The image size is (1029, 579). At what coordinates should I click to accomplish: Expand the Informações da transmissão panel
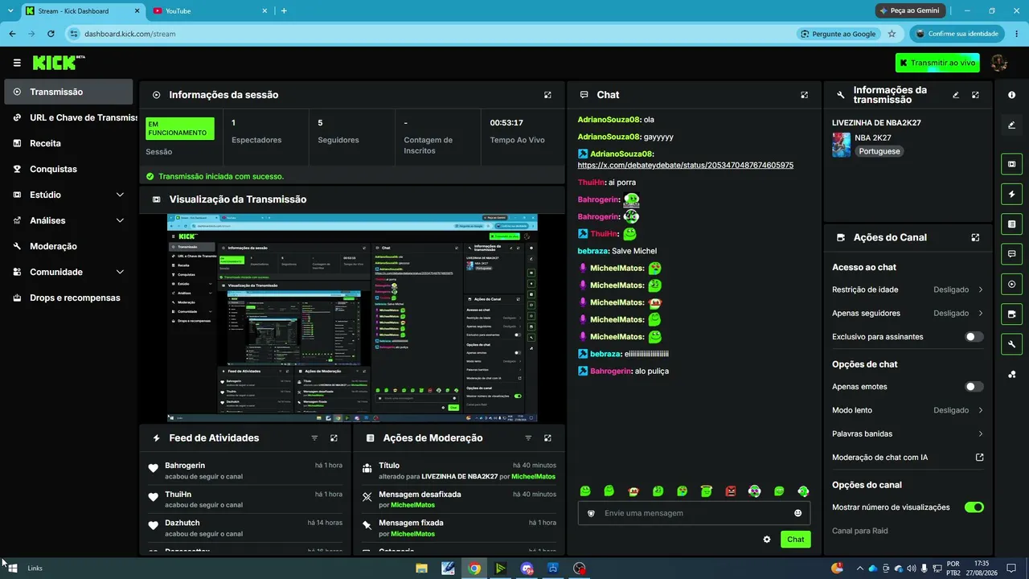975,95
